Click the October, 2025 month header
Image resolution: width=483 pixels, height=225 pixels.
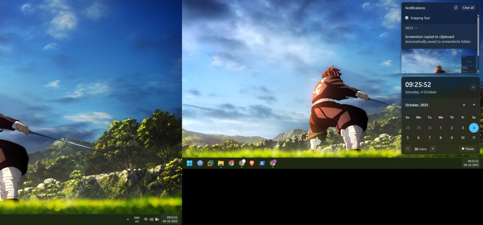point(417,105)
